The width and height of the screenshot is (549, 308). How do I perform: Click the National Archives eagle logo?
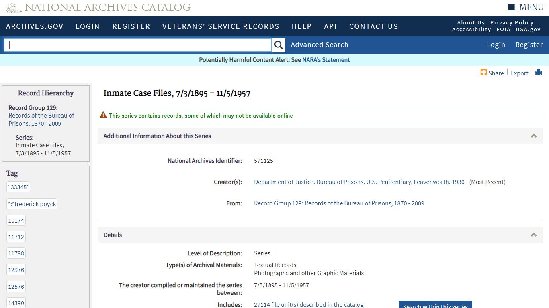point(14,8)
